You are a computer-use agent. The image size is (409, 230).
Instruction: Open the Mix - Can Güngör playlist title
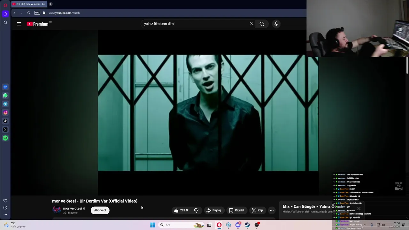(313, 206)
